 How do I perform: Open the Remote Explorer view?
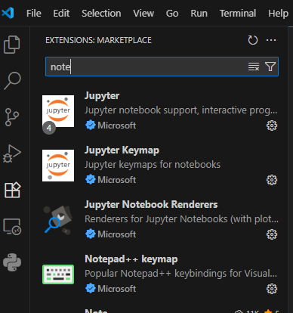[12, 226]
